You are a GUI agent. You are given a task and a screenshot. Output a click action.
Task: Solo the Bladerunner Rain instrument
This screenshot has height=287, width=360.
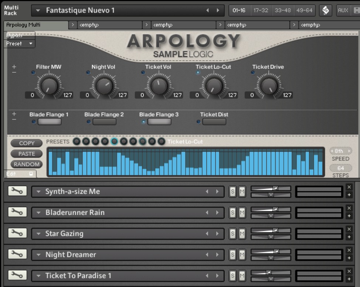(x=232, y=212)
